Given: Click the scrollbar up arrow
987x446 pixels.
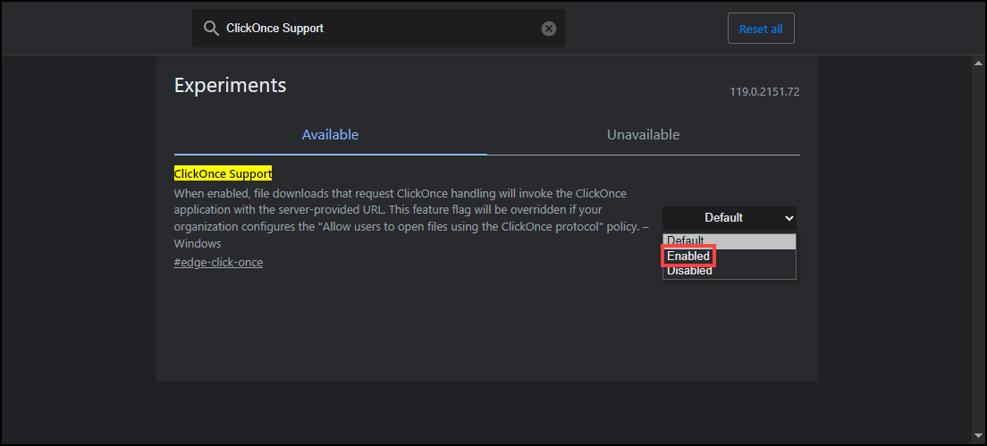Looking at the screenshot, I should coord(978,63).
